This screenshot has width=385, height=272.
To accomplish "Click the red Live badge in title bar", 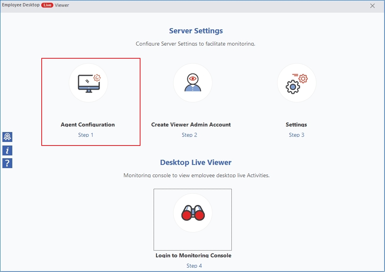I will pos(47,6).
